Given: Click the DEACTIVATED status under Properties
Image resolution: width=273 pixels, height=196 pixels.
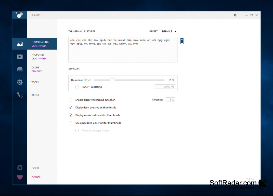Looking at the screenshot, I should [39, 58].
